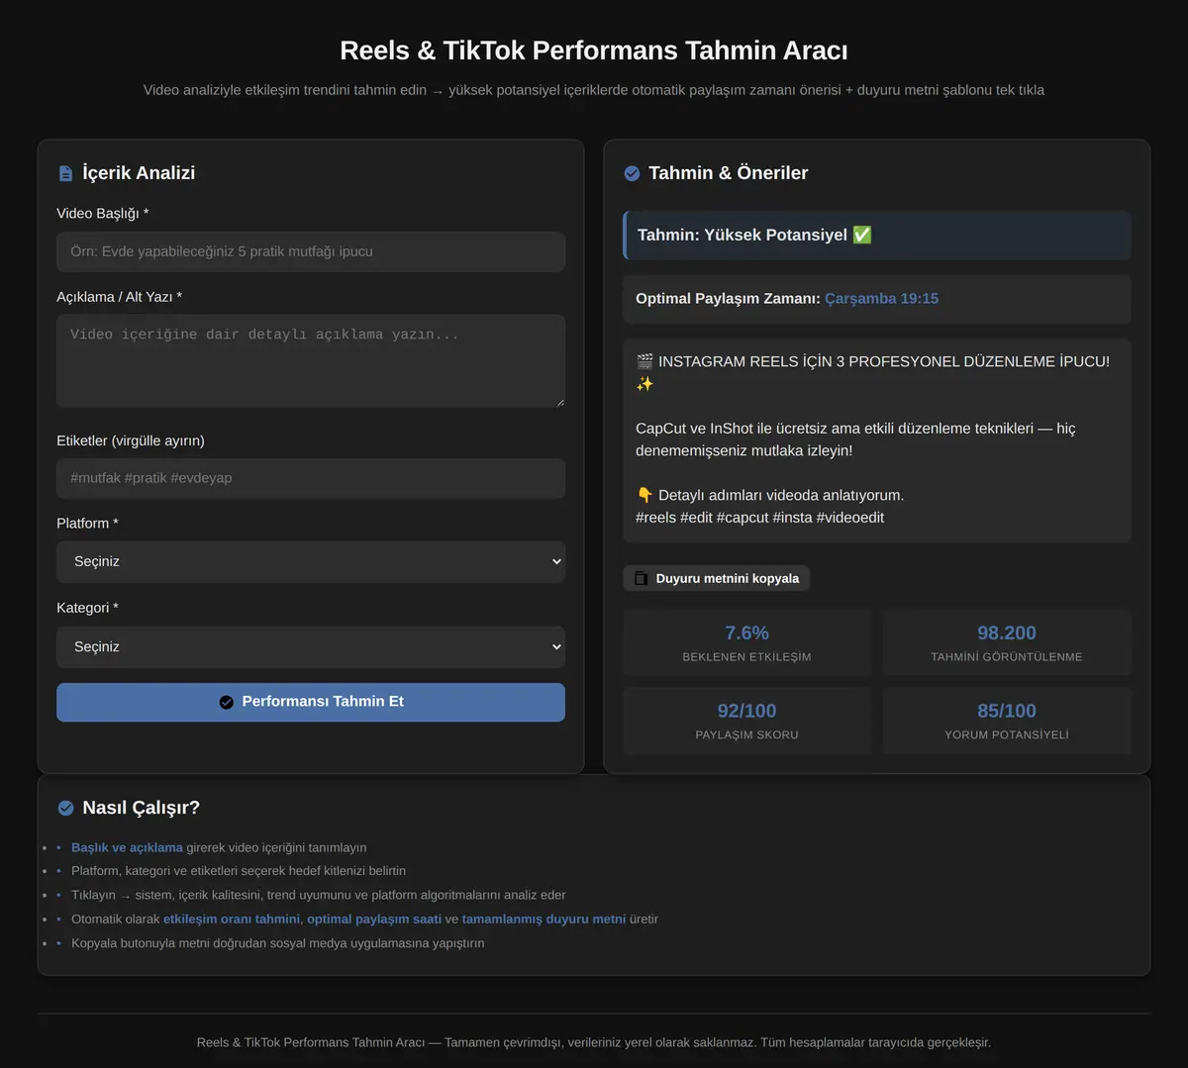Click the Performansı Tahmin Et button
Viewport: 1188px width, 1068px height.
311,702
